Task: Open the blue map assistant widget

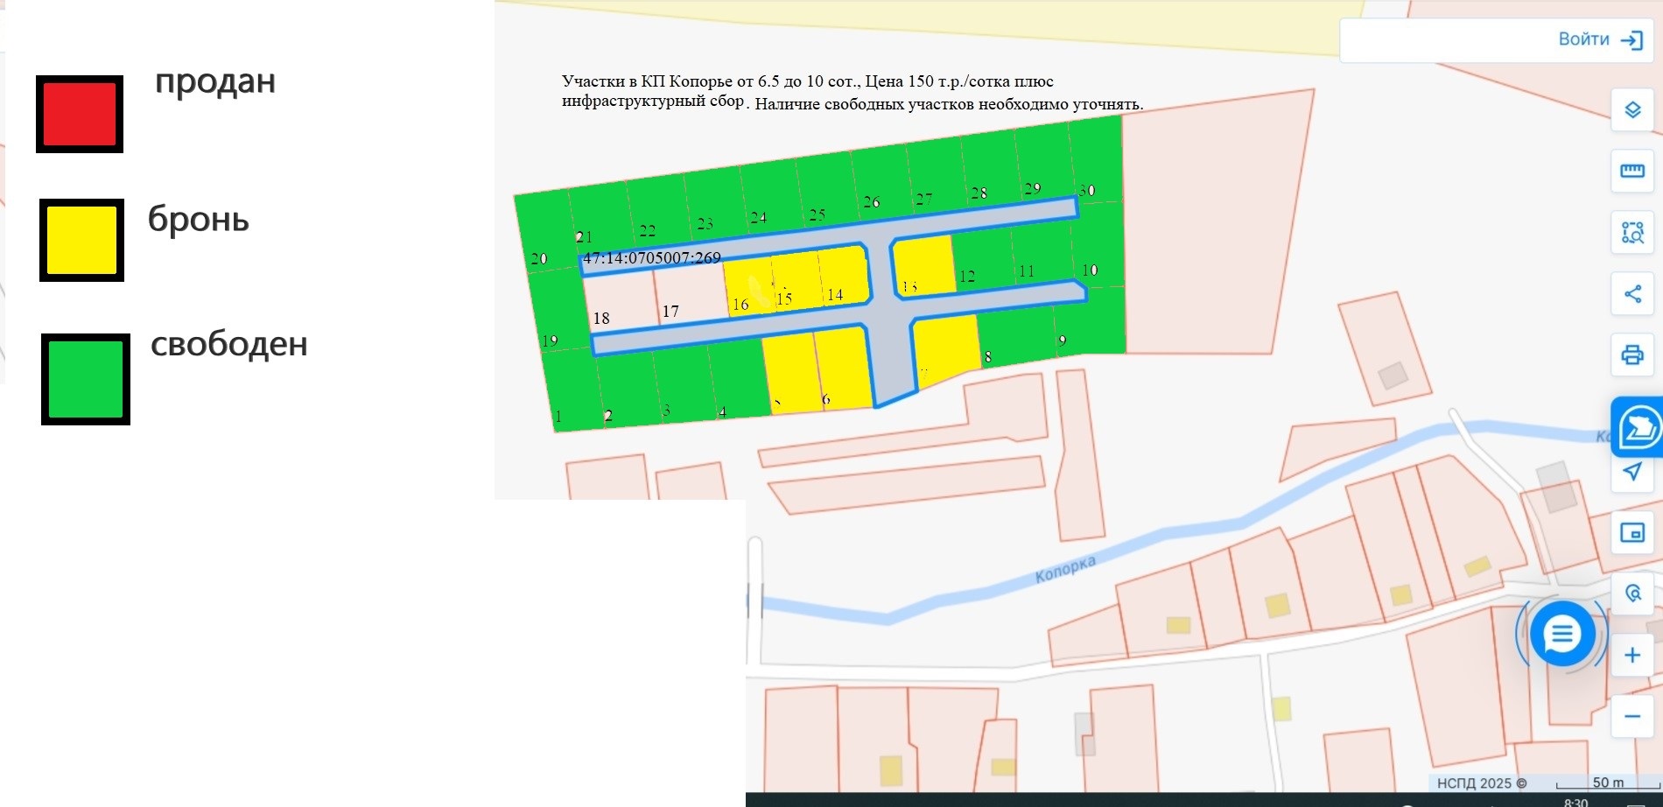Action: 1638,427
